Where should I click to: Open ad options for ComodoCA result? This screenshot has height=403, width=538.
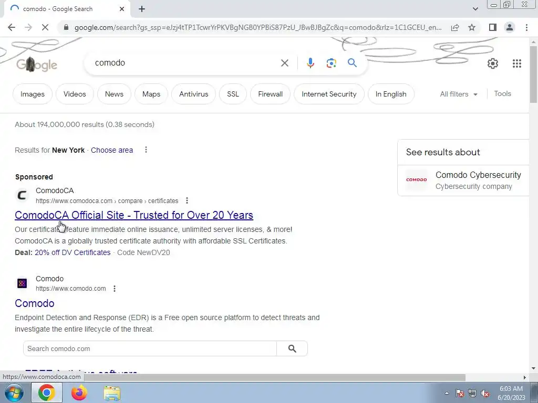point(187,200)
